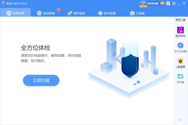Open the 百页窗 folder icon
The image size is (188, 125).
coord(180,76)
